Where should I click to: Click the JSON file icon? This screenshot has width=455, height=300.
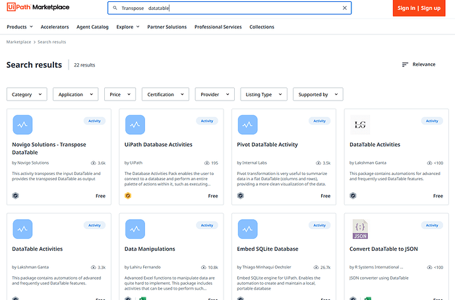click(x=360, y=229)
